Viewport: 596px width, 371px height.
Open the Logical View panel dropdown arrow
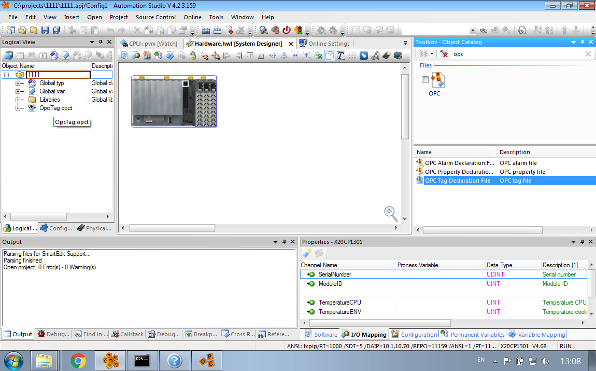(x=92, y=42)
